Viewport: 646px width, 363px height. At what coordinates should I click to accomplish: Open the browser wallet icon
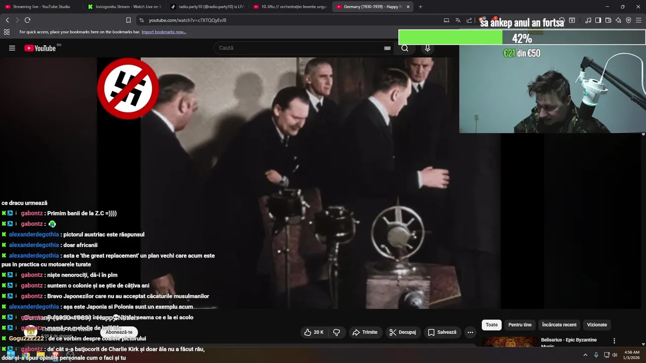click(x=608, y=20)
